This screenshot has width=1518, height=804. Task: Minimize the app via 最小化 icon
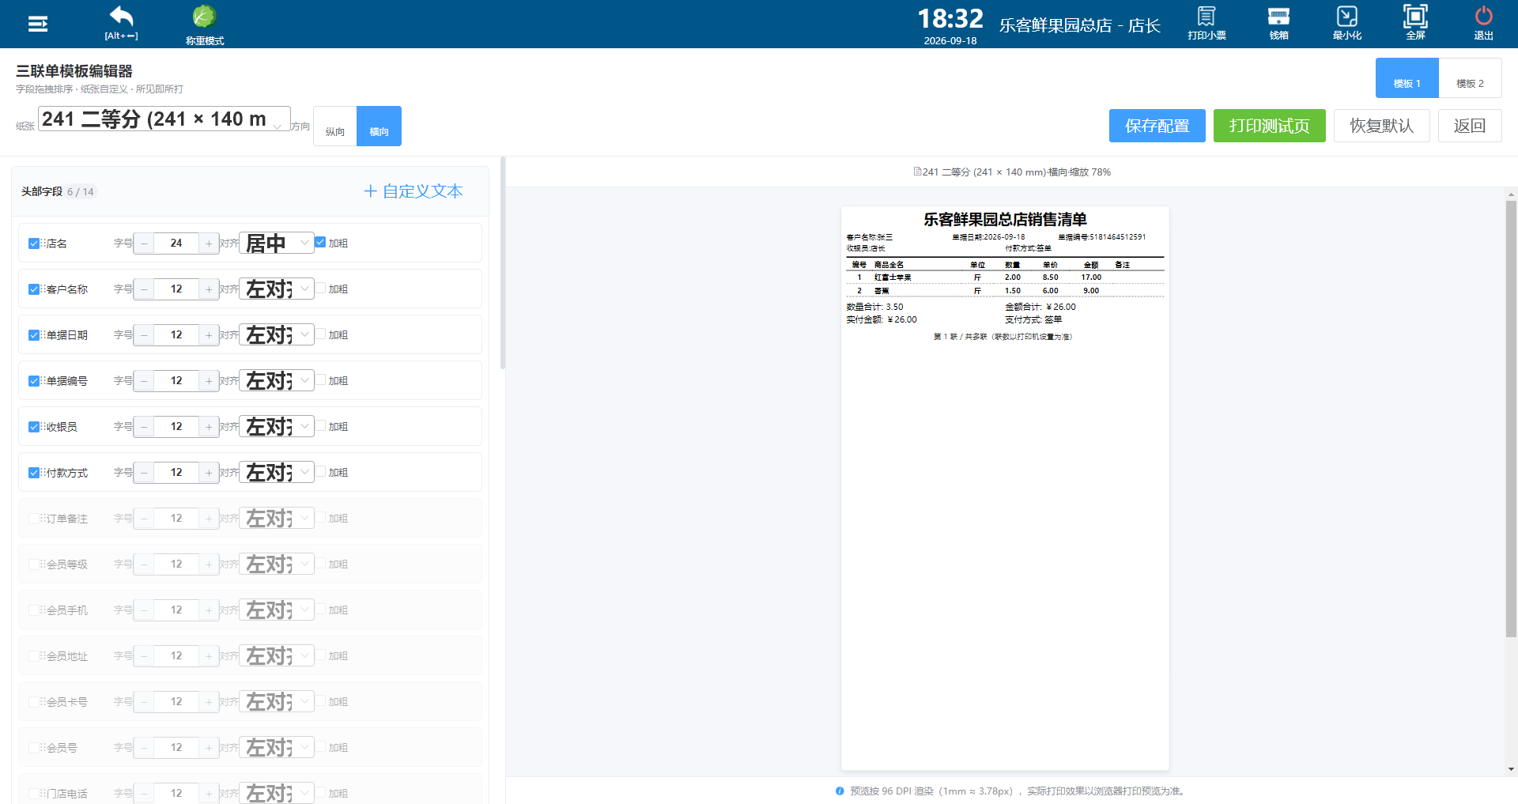click(x=1347, y=23)
